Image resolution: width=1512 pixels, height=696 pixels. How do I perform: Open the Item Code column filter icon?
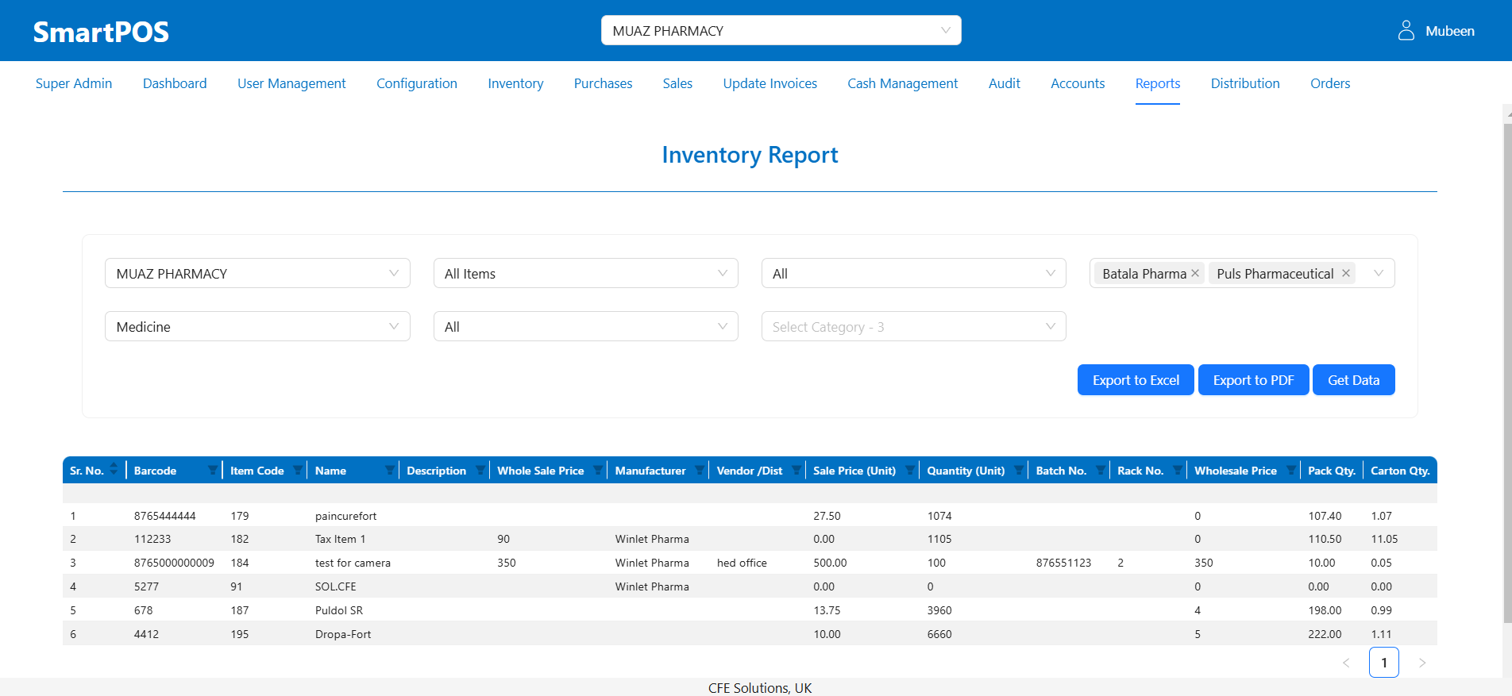click(x=298, y=470)
